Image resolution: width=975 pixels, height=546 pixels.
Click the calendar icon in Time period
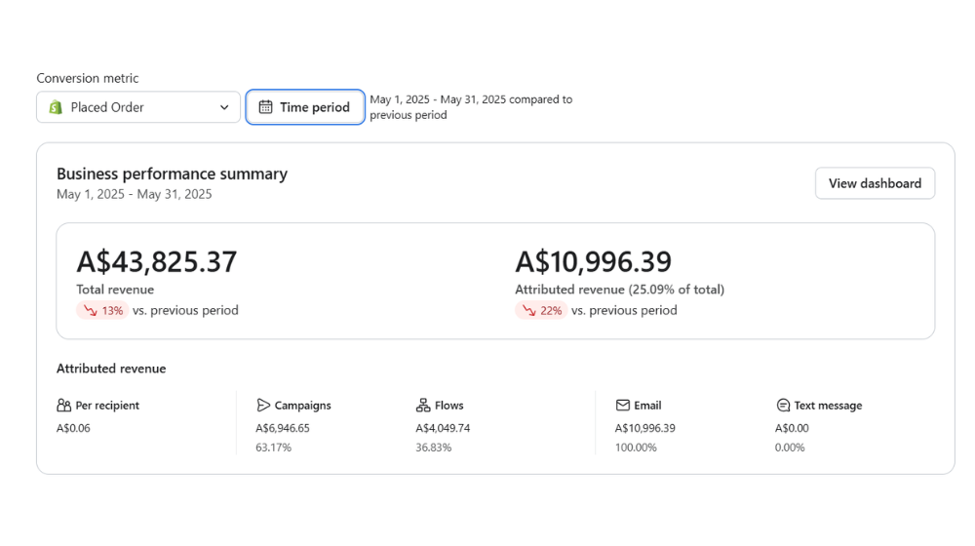[x=265, y=107]
